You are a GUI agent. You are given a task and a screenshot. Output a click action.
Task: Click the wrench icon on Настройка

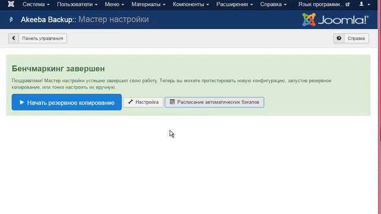130,102
